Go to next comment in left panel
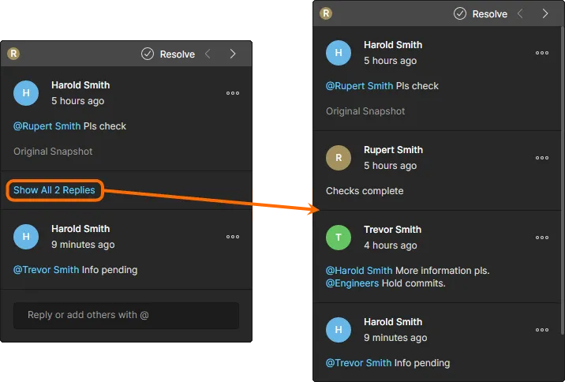The height and width of the screenshot is (382, 565). click(233, 54)
